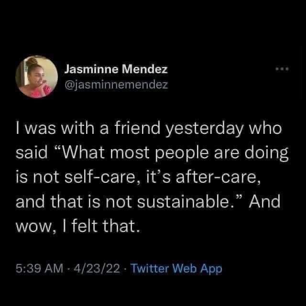Open the Twitter Web App source link

coord(176,269)
